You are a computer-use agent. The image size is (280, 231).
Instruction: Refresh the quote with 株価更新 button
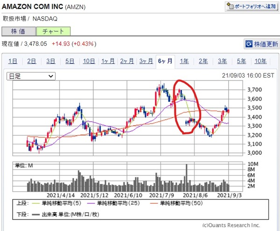262,44
